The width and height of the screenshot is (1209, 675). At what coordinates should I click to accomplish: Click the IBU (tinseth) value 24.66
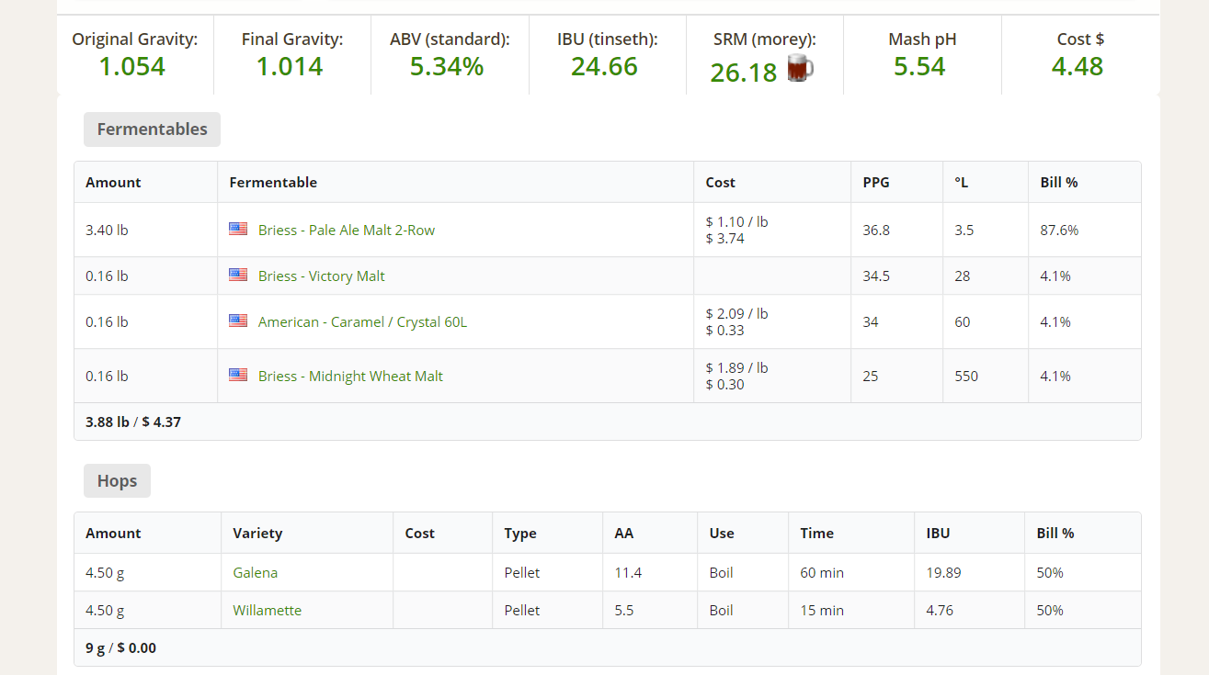(x=604, y=66)
